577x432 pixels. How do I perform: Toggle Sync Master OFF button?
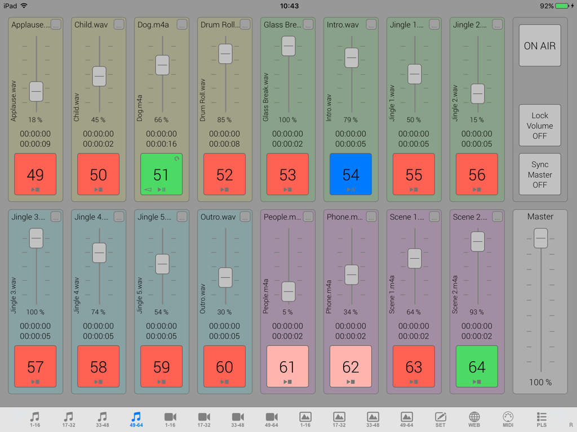tap(540, 174)
